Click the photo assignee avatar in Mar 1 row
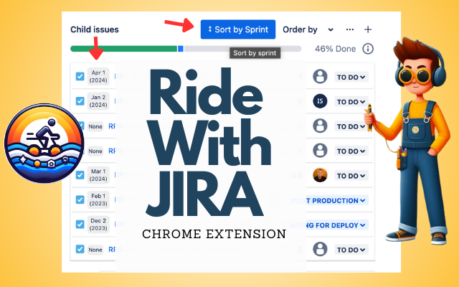Image resolution: width=459 pixels, height=287 pixels. [x=320, y=175]
